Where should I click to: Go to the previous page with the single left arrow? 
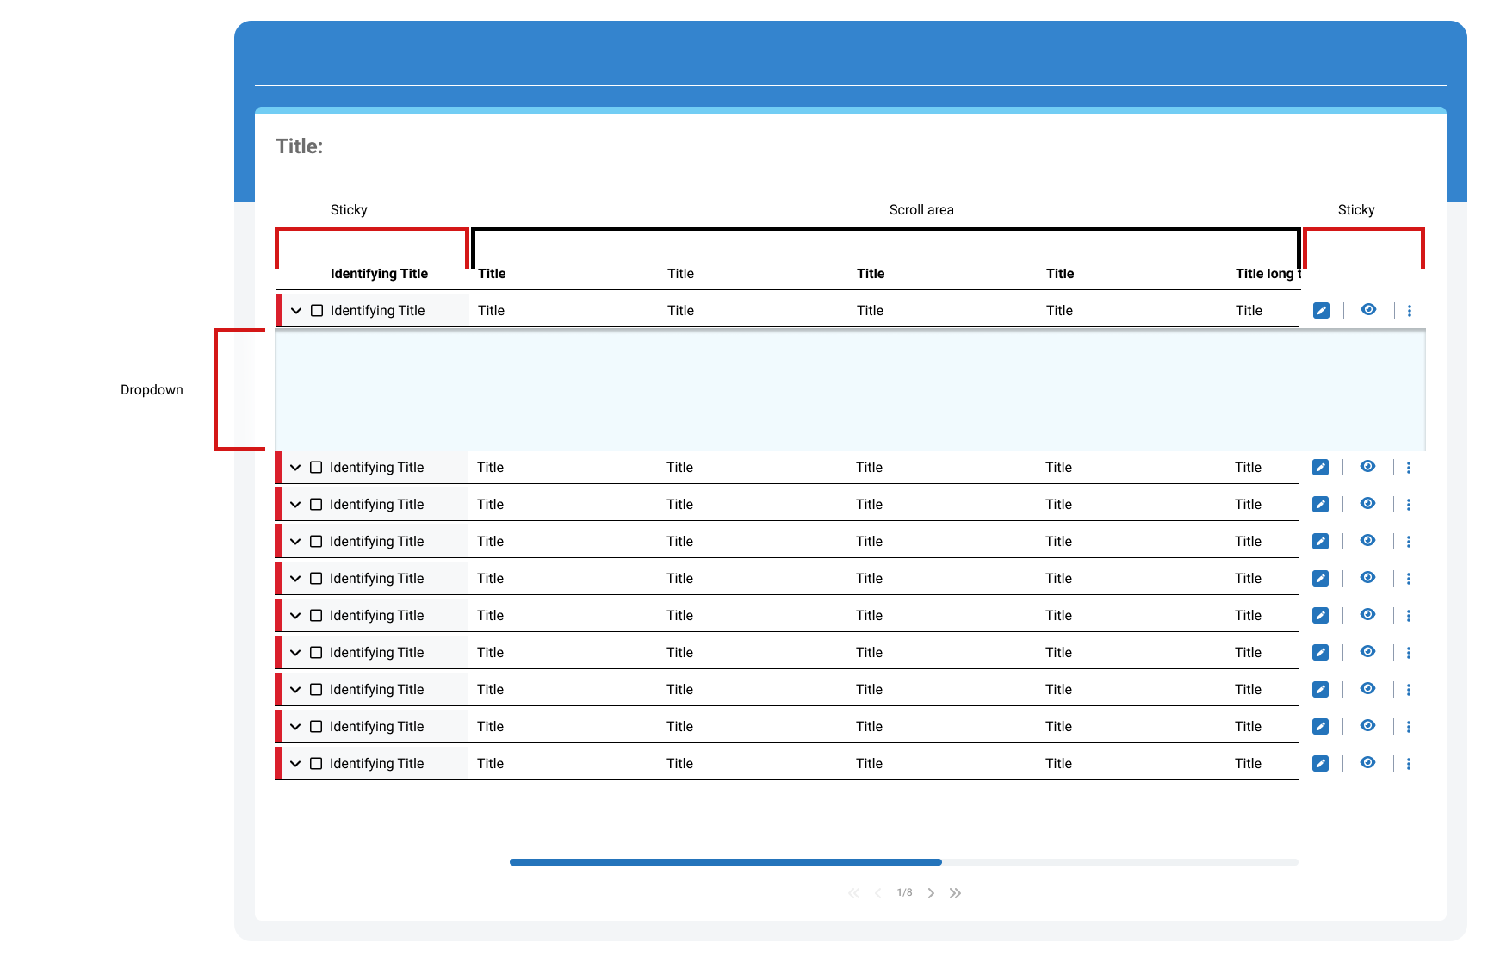pyautogui.click(x=877, y=893)
